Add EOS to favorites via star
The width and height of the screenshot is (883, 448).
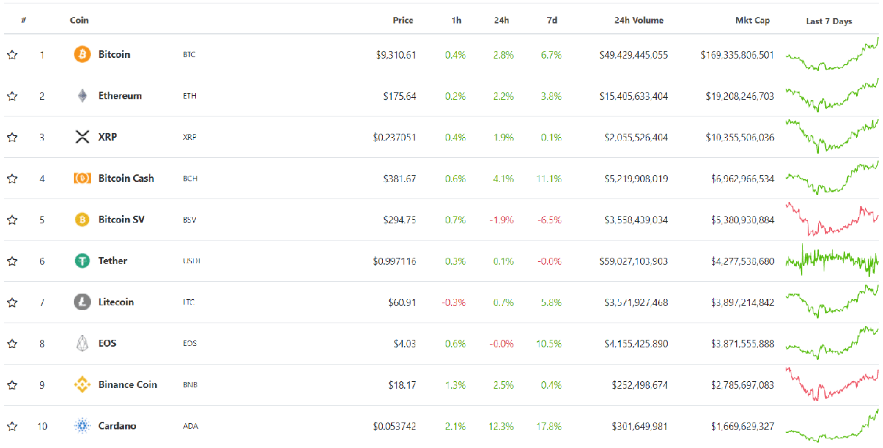point(12,344)
